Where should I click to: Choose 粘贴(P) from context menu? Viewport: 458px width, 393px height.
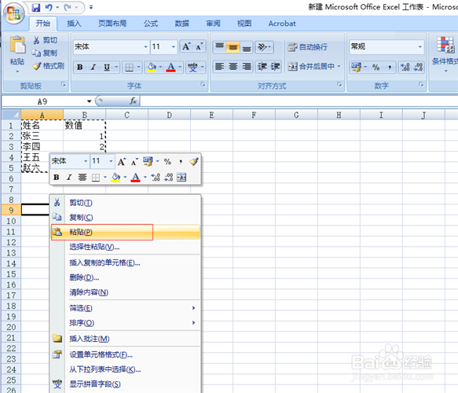tap(126, 232)
